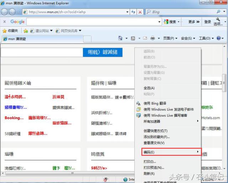Click the Internet zone globe in status bar
This screenshot has height=183, width=228.
point(125,179)
